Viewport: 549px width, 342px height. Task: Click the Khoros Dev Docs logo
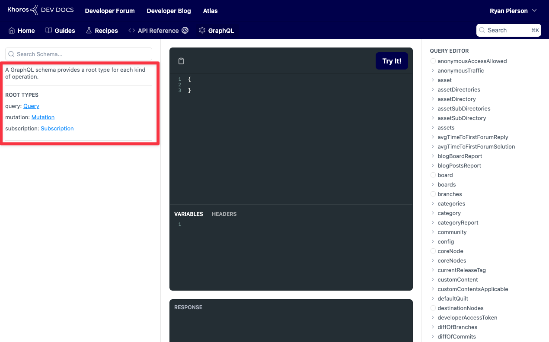(x=41, y=10)
